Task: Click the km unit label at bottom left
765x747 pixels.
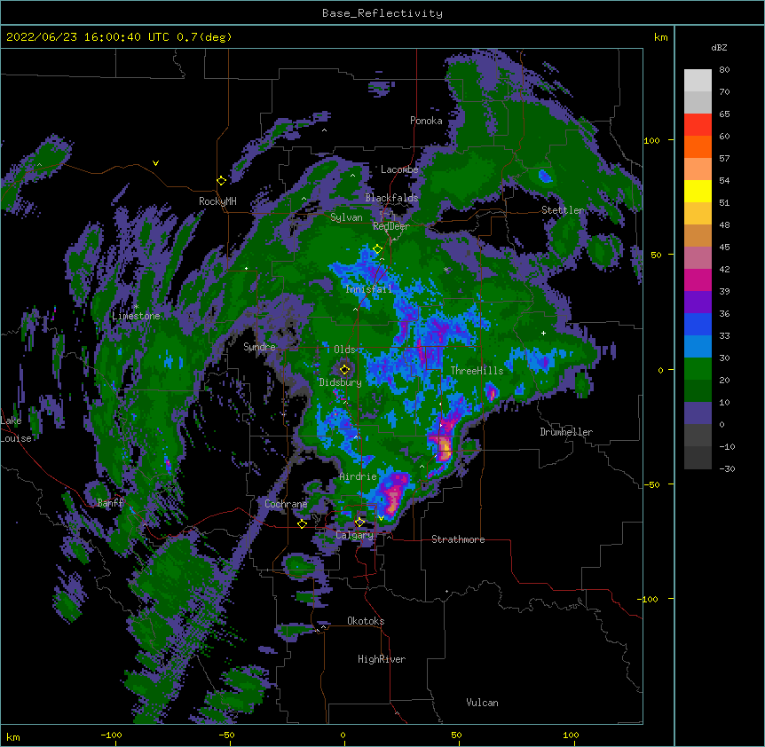Action: (13, 736)
